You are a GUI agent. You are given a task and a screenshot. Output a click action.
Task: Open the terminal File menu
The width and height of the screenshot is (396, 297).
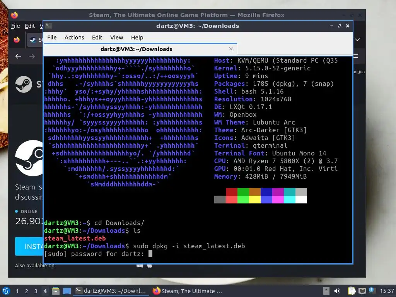coord(52,38)
